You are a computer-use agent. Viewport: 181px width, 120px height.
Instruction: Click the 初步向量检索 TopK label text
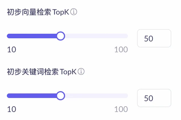click(38, 12)
